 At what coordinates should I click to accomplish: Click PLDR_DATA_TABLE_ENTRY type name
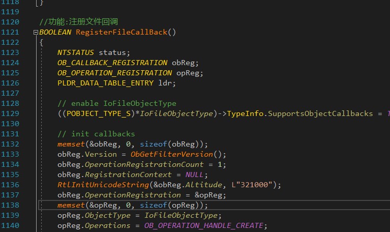pyautogui.click(x=105, y=83)
